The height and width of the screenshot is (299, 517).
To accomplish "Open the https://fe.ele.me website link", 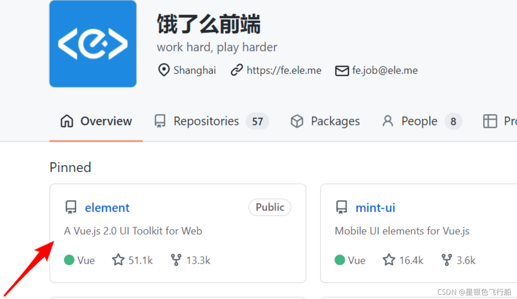I will pyautogui.click(x=284, y=70).
